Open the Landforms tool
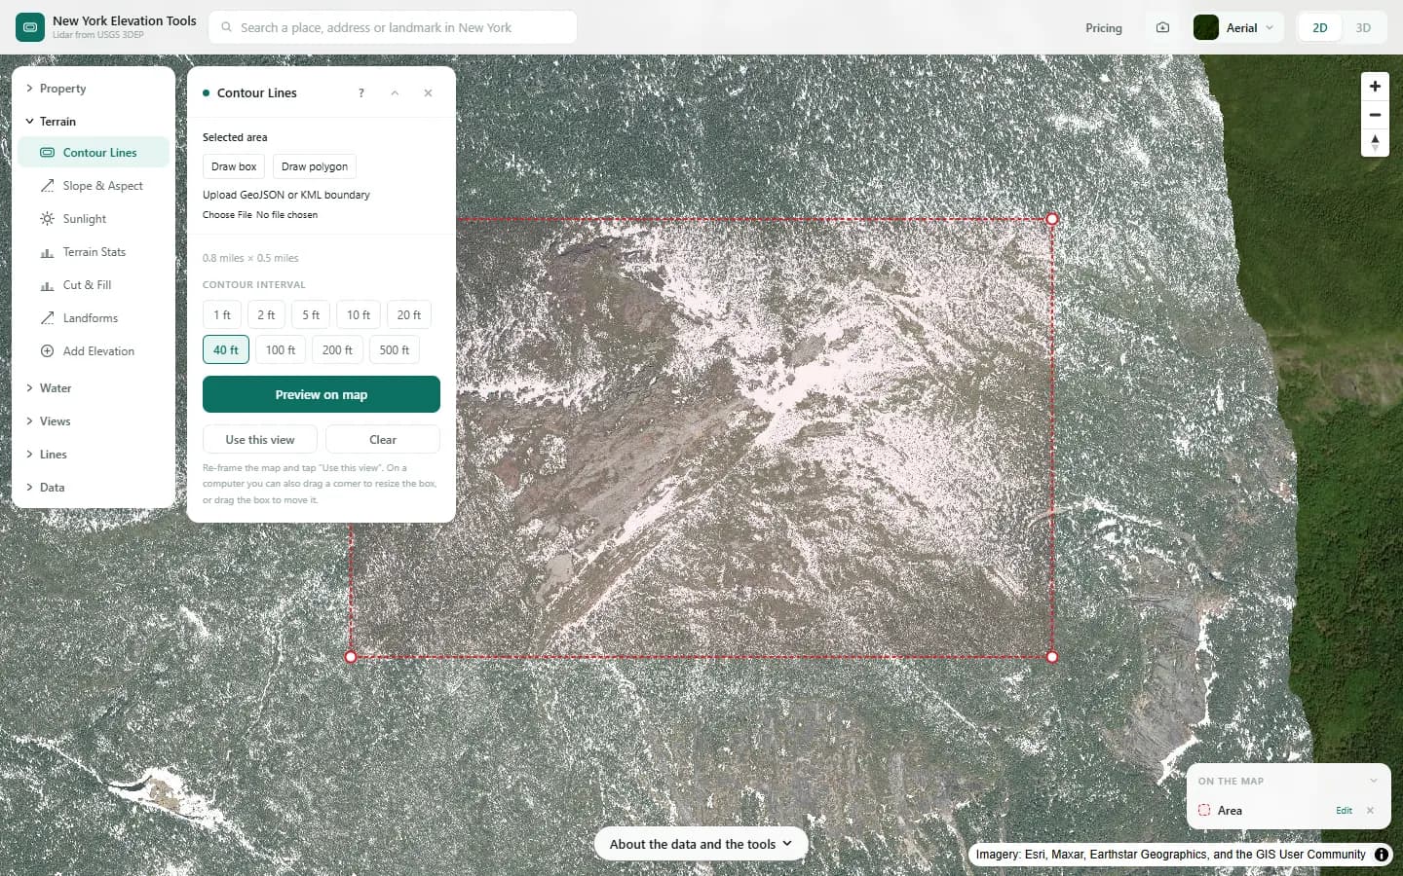1403x876 pixels. (94, 318)
